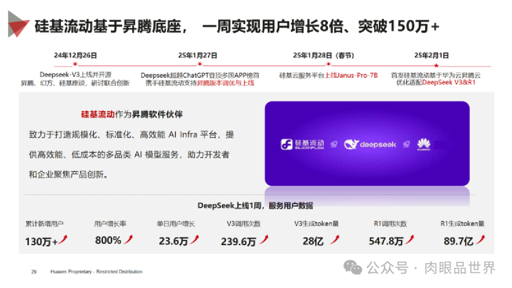Viewport: 512px width, 288px height.
Task: Click the red arrow next to 23.6万
Action: [195, 240]
